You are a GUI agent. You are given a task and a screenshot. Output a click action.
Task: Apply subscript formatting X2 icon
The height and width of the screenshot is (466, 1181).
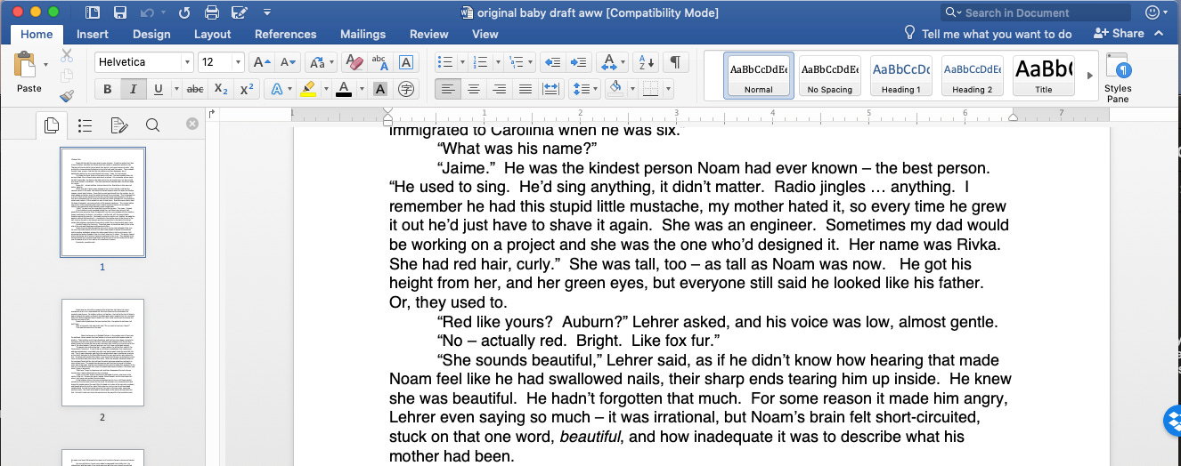click(222, 89)
